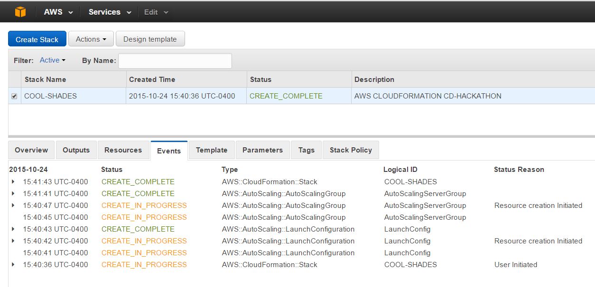This screenshot has height=287, width=595.
Task: Click the 15:40:41 UTC-0400 event timestamp
Action: tap(56, 253)
